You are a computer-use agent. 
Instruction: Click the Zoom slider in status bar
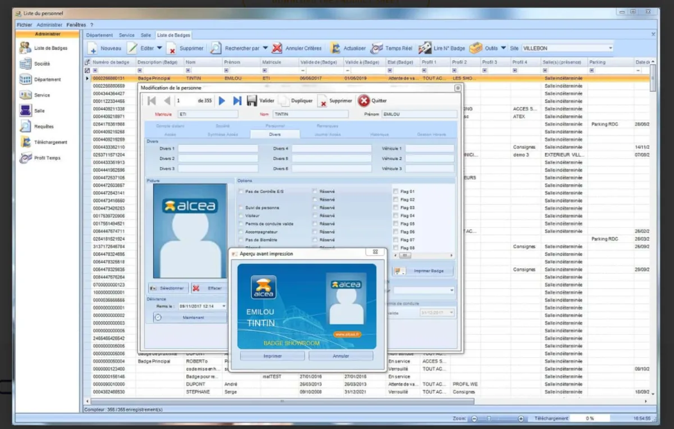pos(489,419)
